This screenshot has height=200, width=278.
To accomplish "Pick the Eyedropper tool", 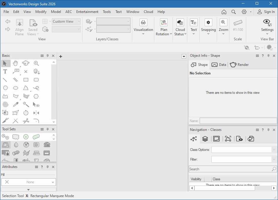I will (x=16, y=104).
